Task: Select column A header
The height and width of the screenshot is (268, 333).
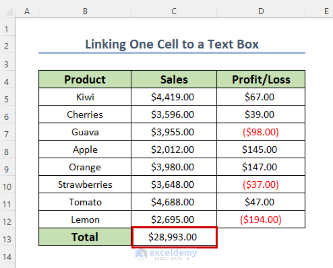Action: click(x=27, y=11)
